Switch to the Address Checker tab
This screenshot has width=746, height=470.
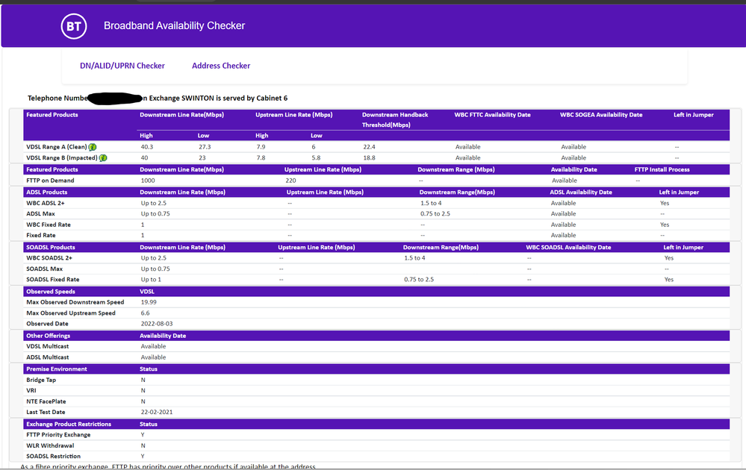tap(221, 66)
